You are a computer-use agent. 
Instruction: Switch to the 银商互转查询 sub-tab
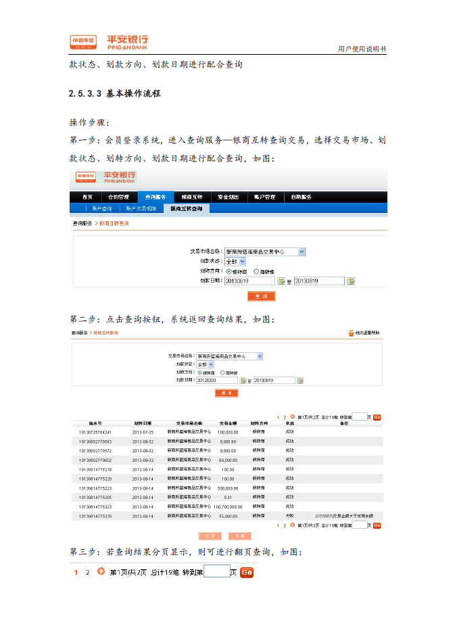point(187,209)
